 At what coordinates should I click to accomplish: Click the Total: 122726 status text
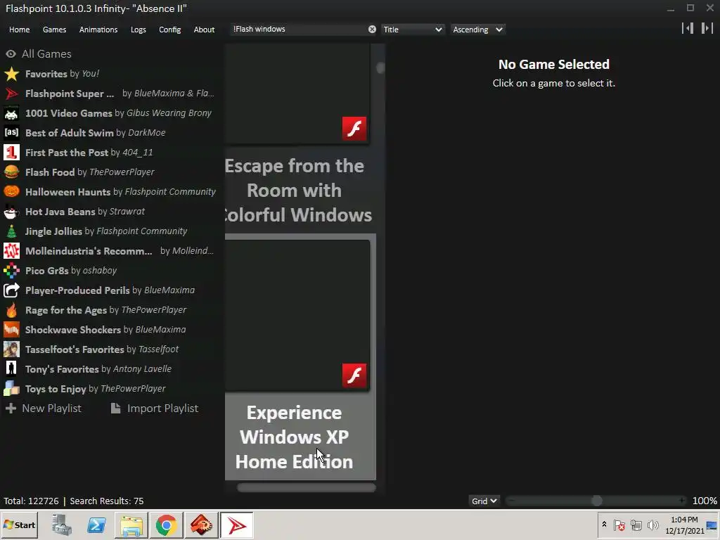31,501
